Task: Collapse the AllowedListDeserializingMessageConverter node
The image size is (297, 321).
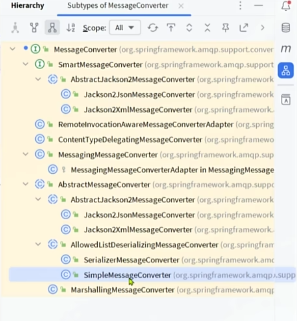Action: pyautogui.click(x=38, y=244)
